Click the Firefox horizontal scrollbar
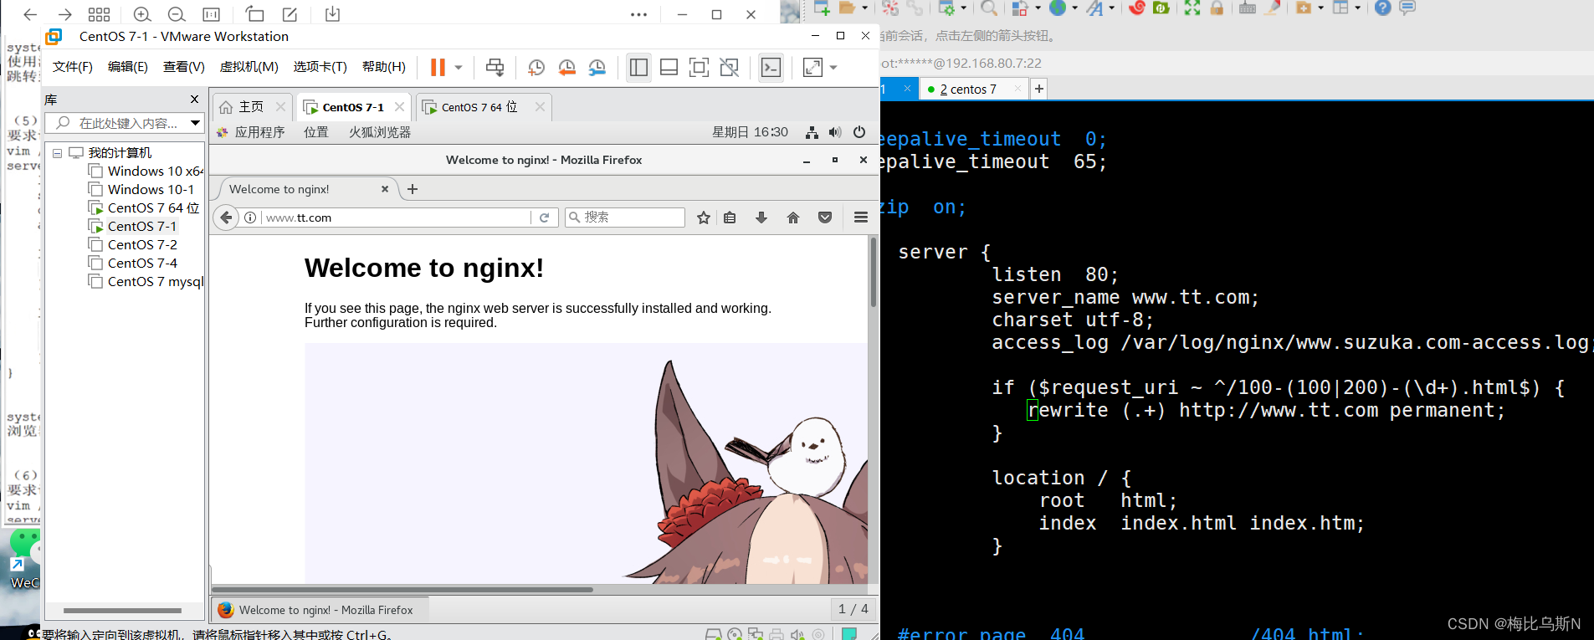 tap(402, 590)
